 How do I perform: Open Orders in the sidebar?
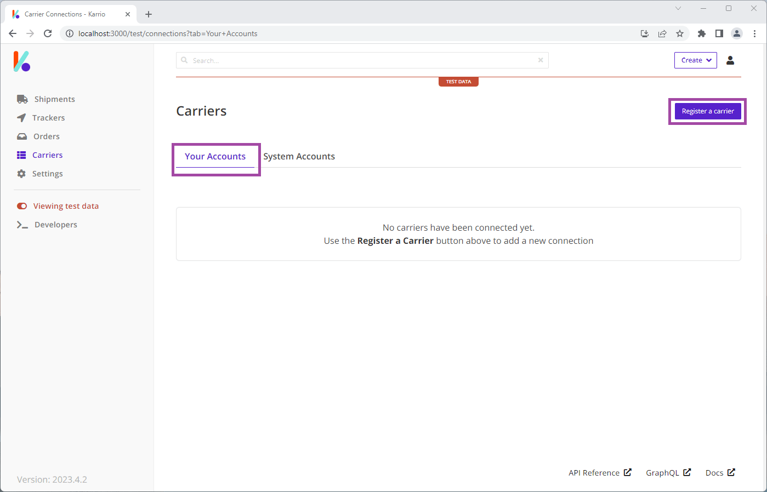pos(38,136)
